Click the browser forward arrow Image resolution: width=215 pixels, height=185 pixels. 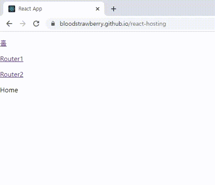tap(23, 24)
